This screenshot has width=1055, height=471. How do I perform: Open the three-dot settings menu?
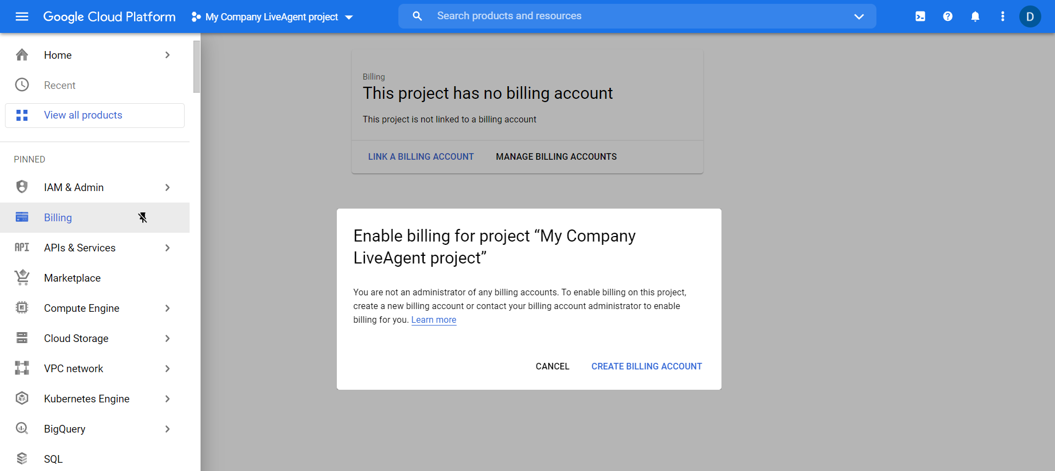click(1003, 16)
